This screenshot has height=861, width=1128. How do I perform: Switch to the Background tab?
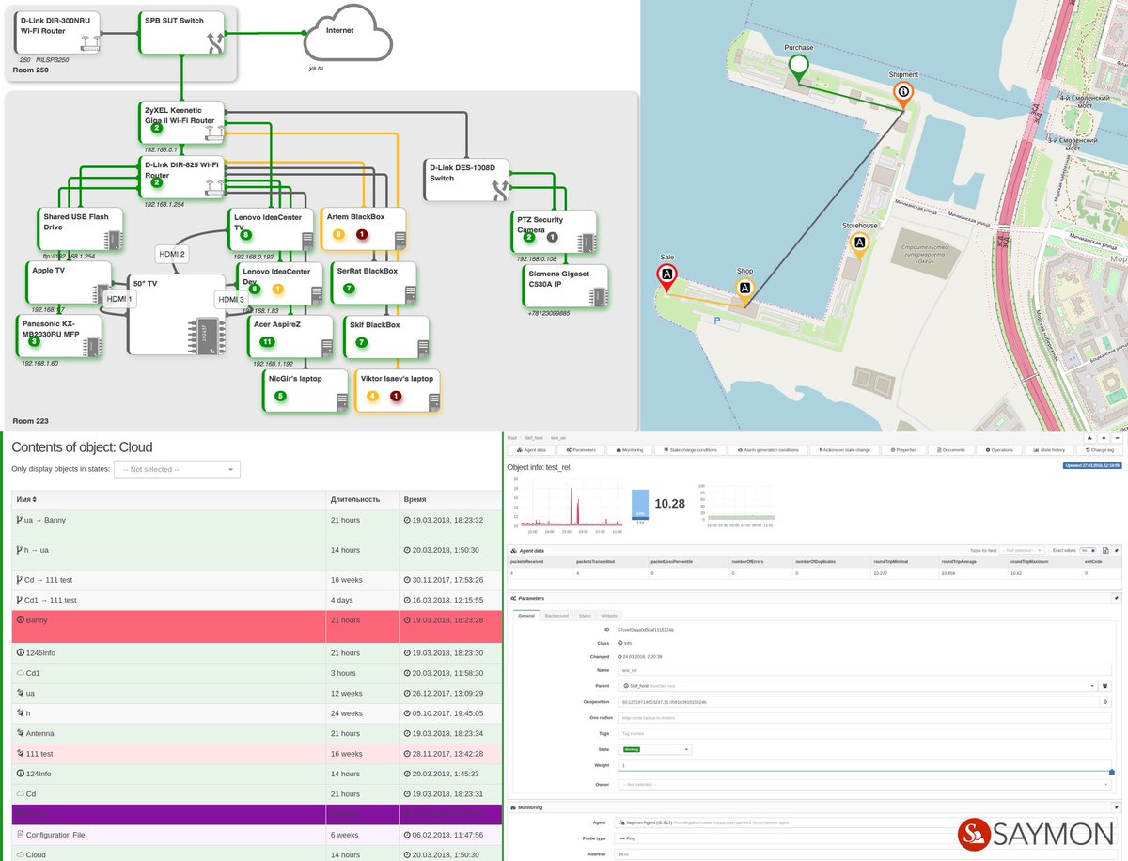[x=556, y=616]
